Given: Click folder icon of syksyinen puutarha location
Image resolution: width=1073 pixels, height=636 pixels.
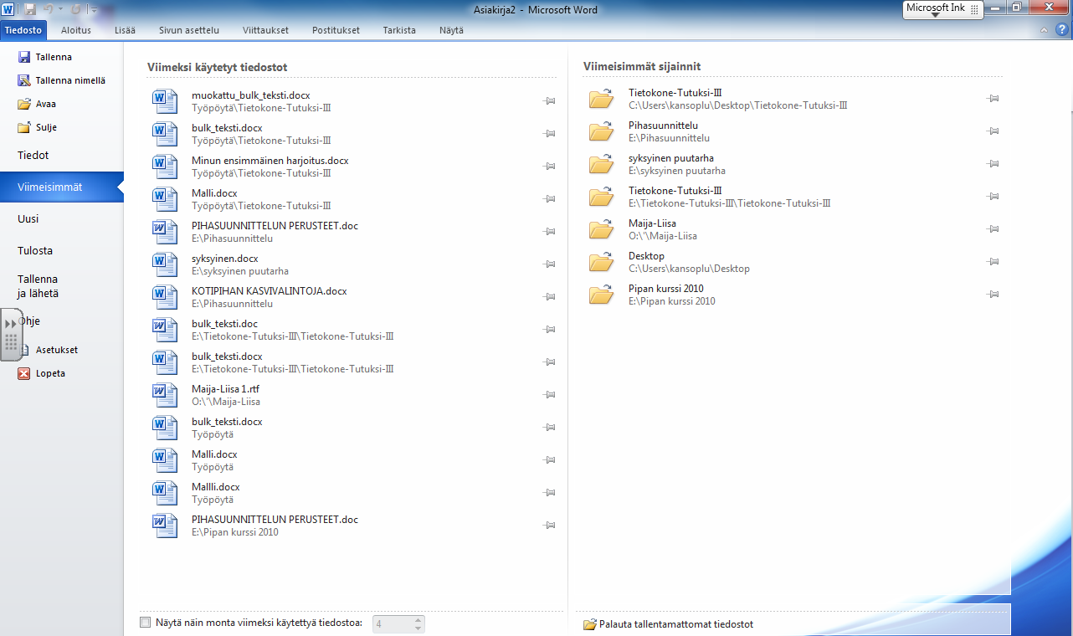Looking at the screenshot, I should point(601,164).
